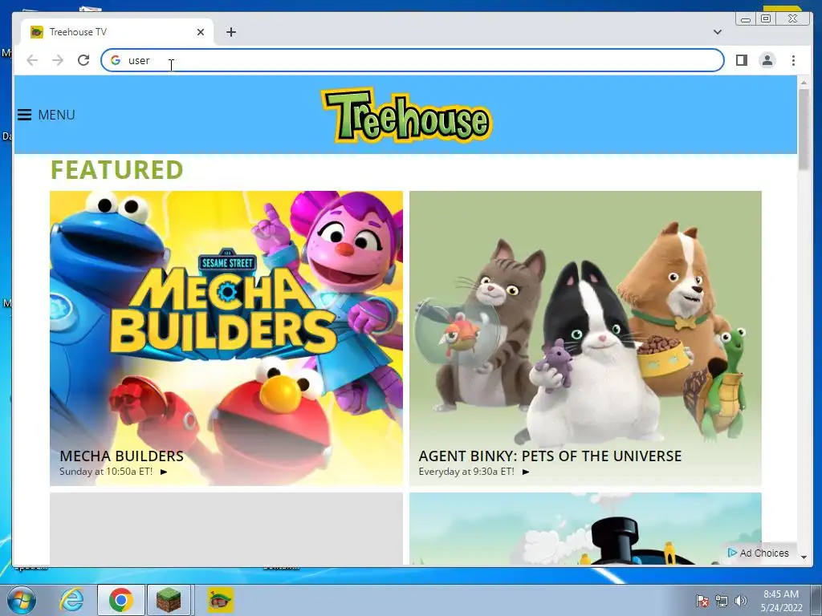822x616 pixels.
Task: Open Agent Binky featured card
Action: coord(585,338)
